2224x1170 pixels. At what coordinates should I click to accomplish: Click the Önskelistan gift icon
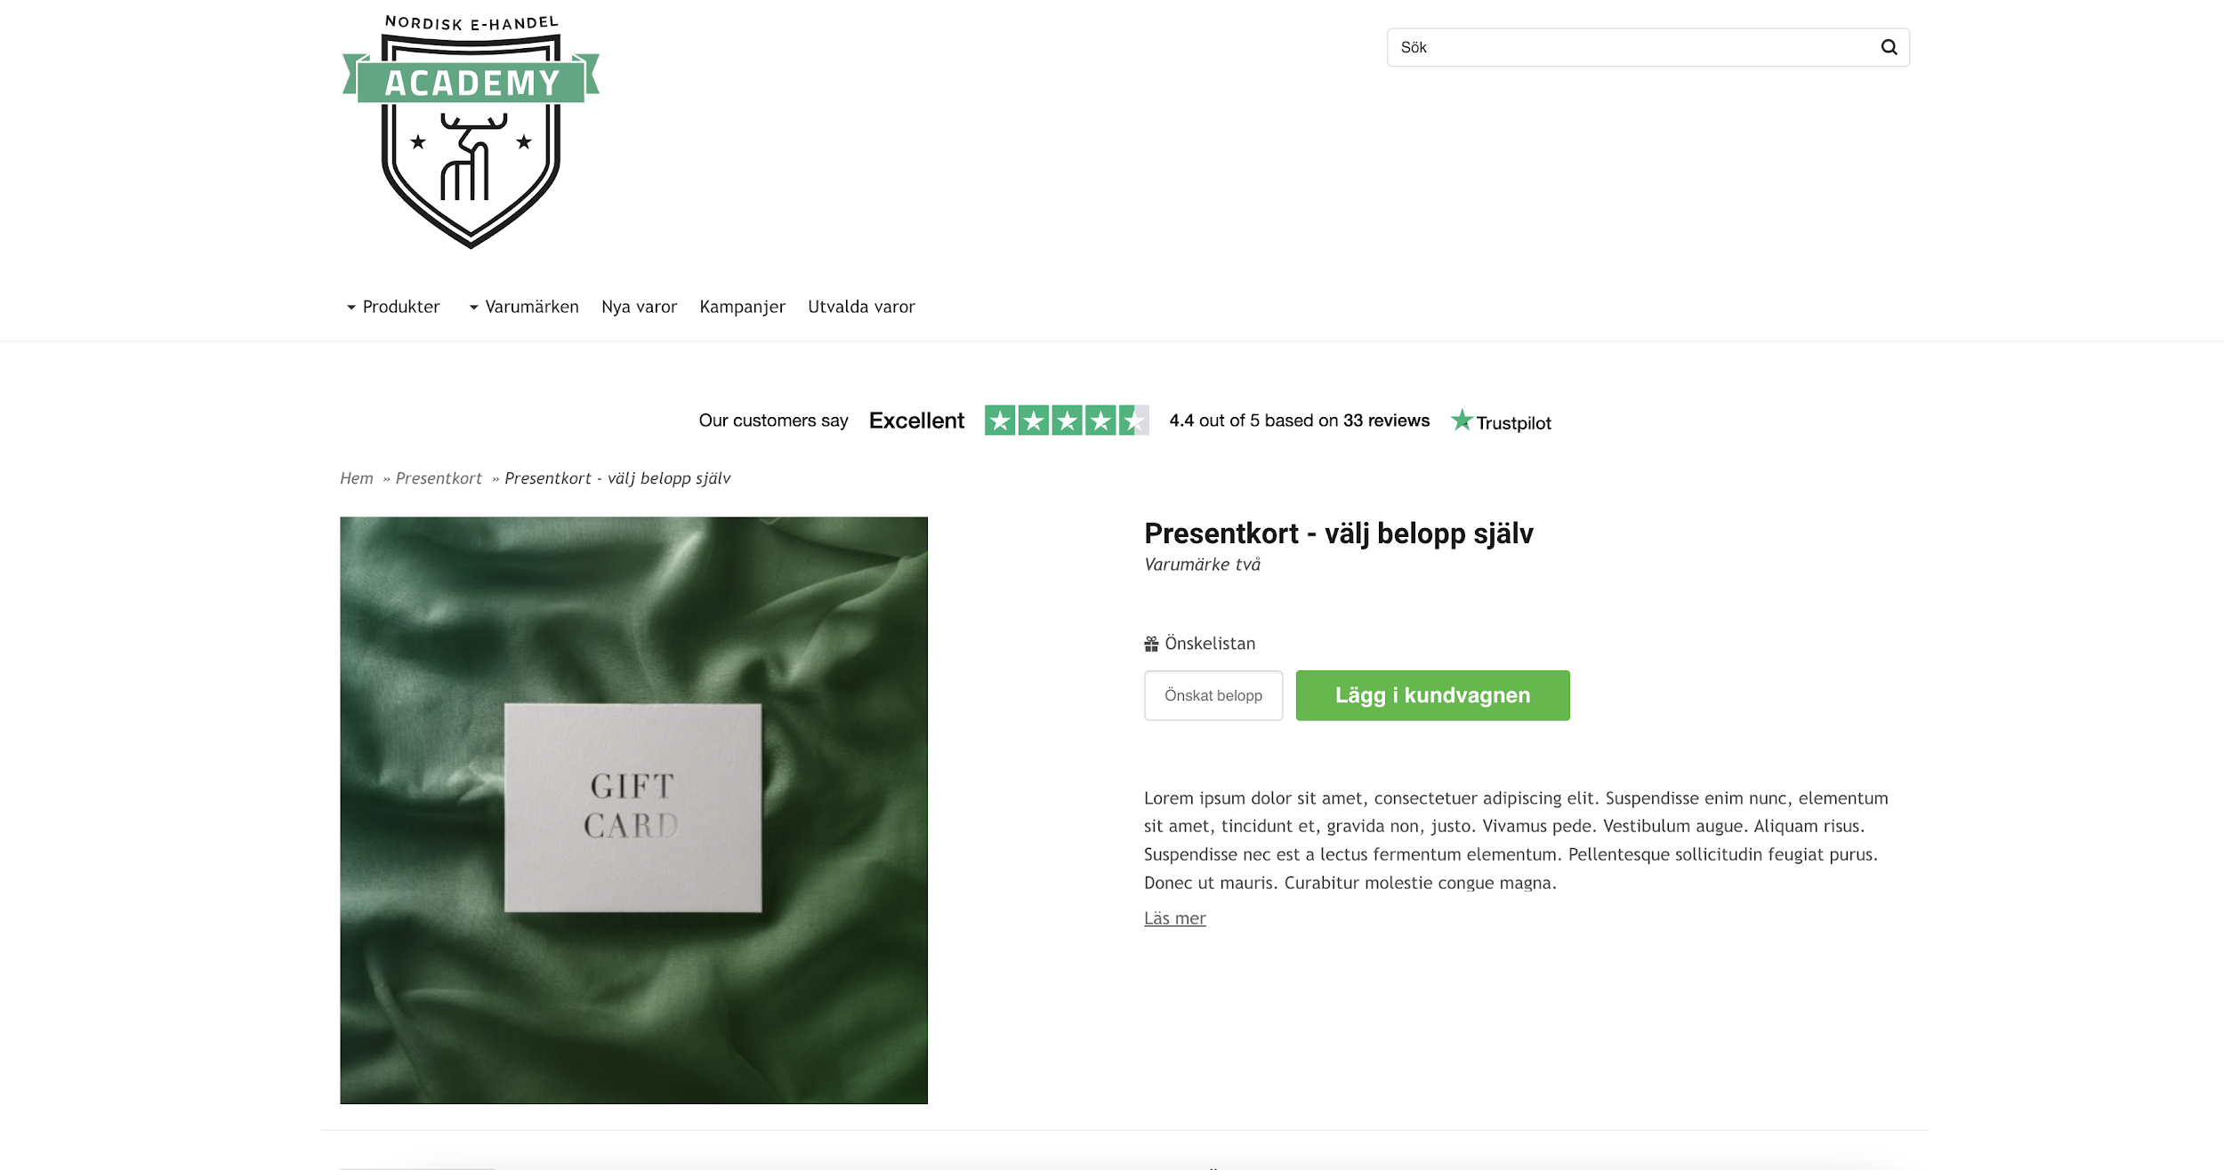pyautogui.click(x=1151, y=644)
